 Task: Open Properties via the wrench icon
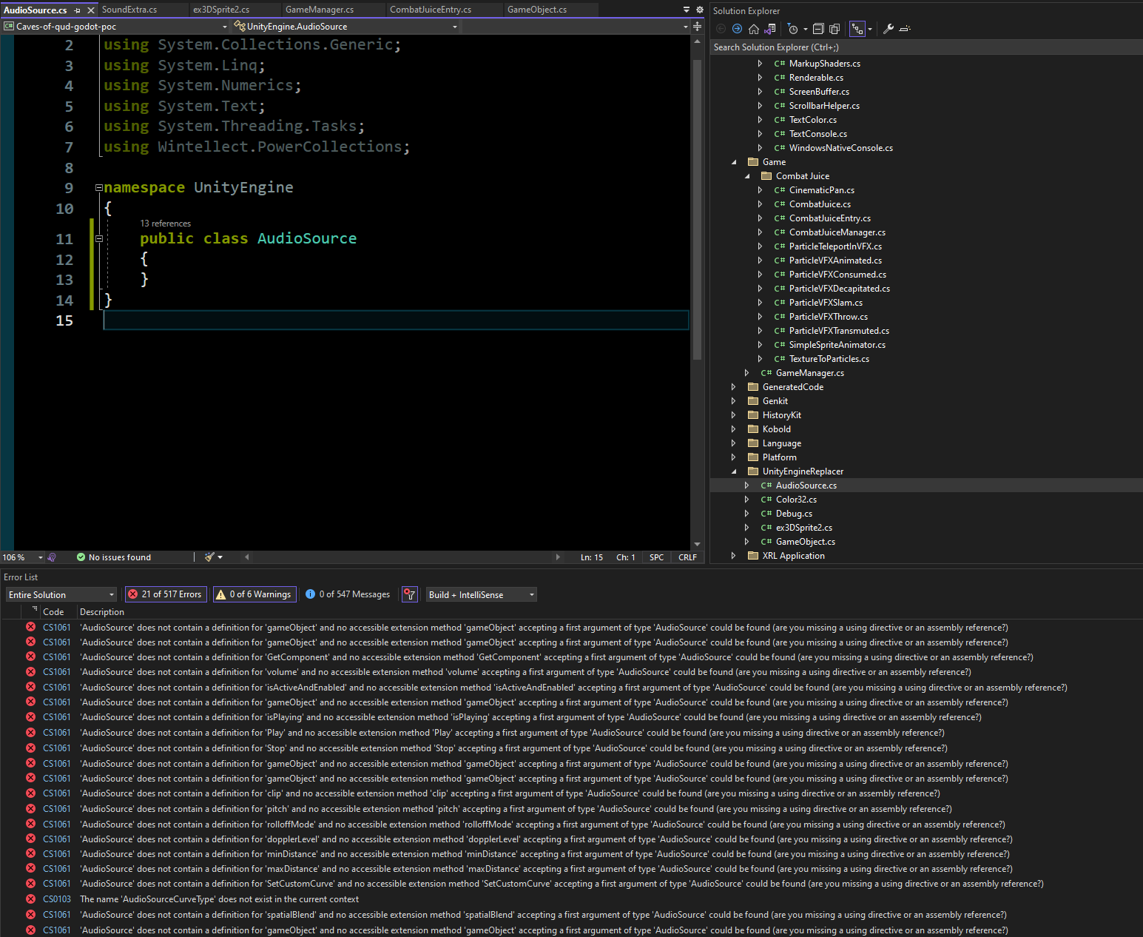point(889,29)
